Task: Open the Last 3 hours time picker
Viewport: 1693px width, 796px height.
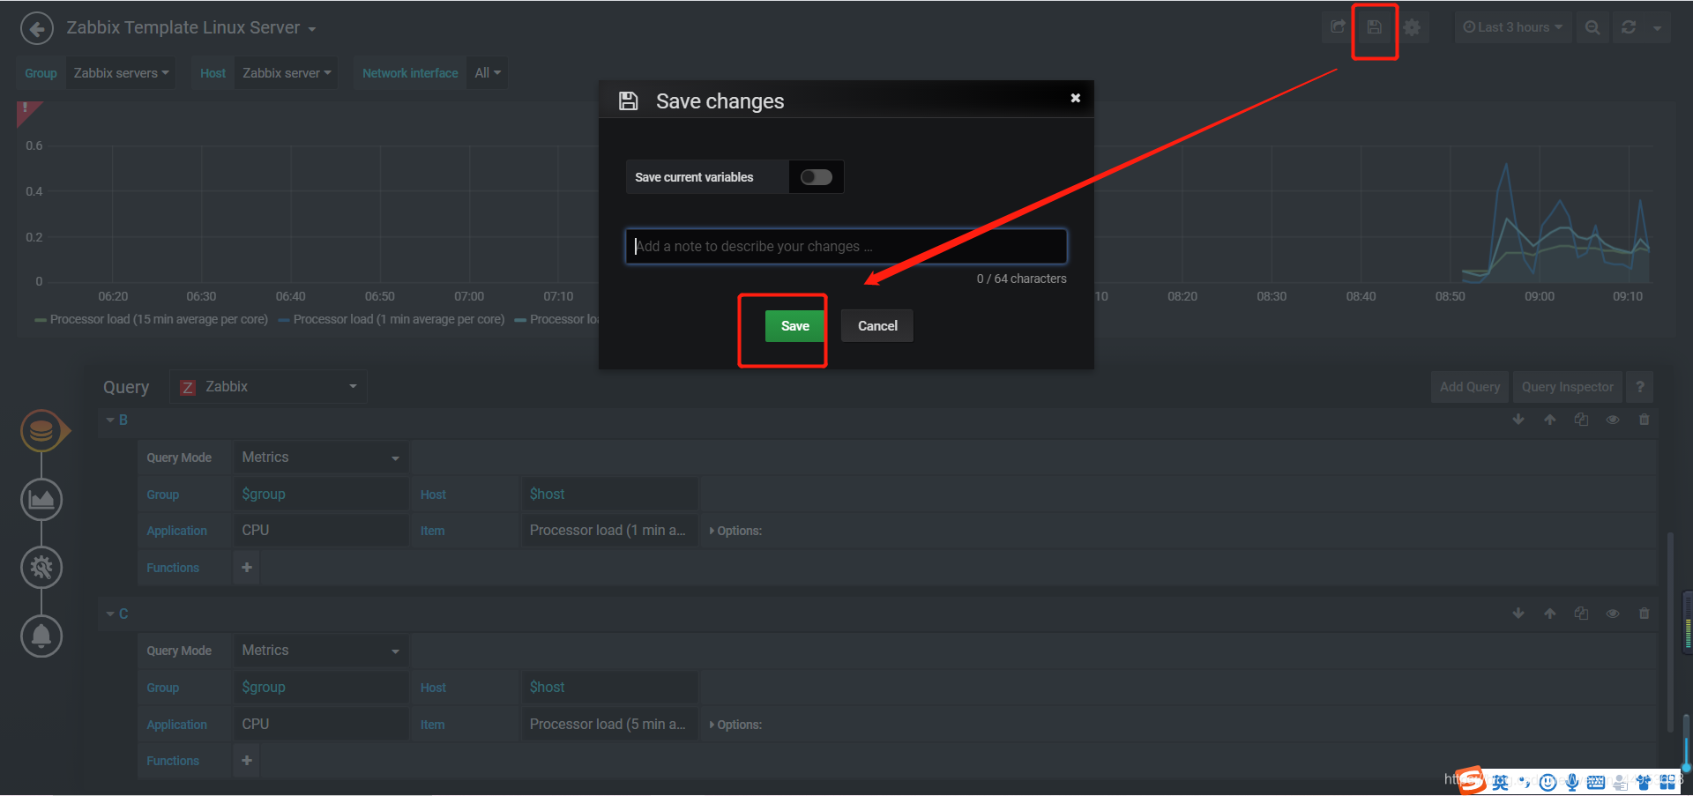Action: pos(1512,27)
